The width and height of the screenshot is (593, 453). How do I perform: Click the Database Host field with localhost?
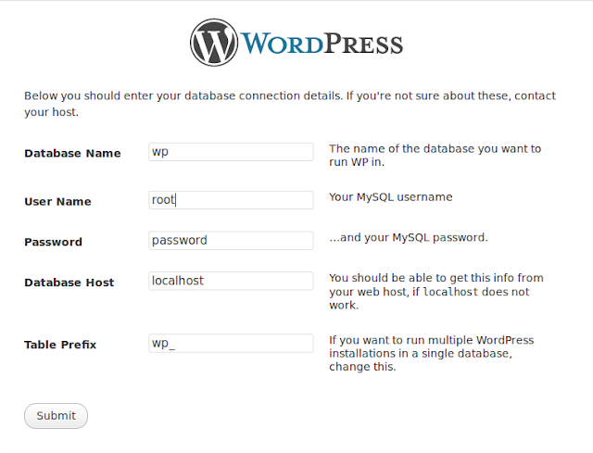click(231, 281)
